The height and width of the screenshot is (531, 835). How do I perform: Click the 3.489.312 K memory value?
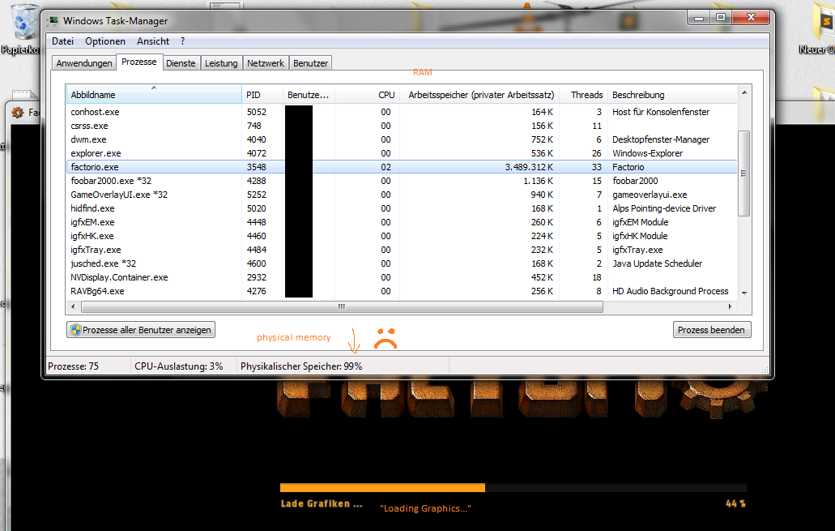(529, 167)
